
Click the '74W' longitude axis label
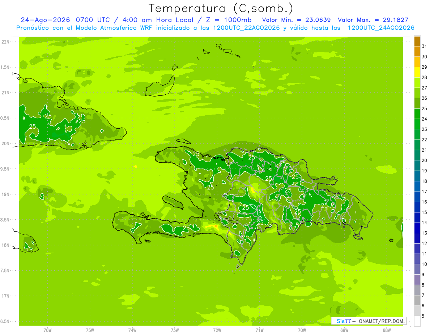pos(132,330)
